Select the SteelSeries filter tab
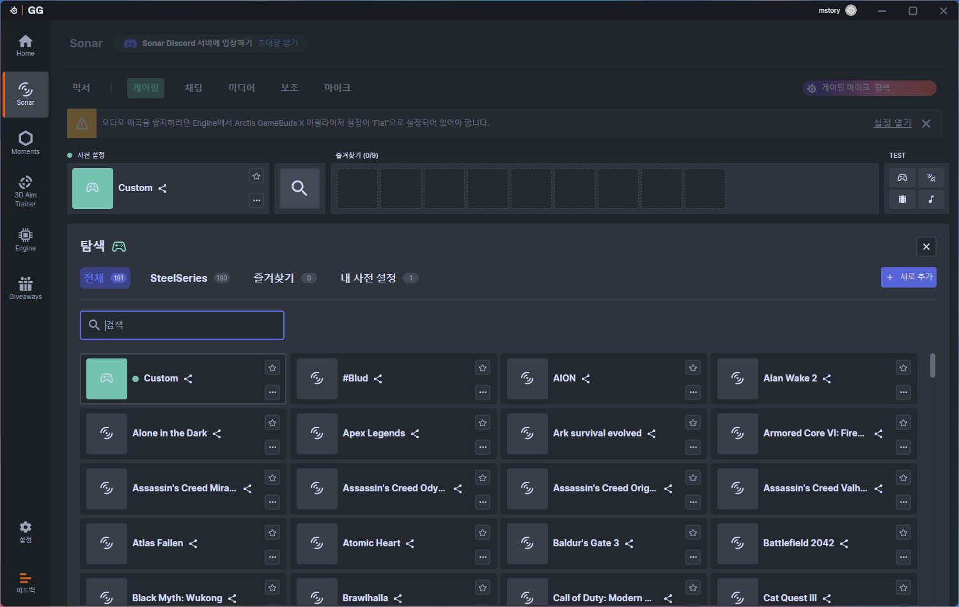Screen dimensions: 959x607 tap(179, 278)
